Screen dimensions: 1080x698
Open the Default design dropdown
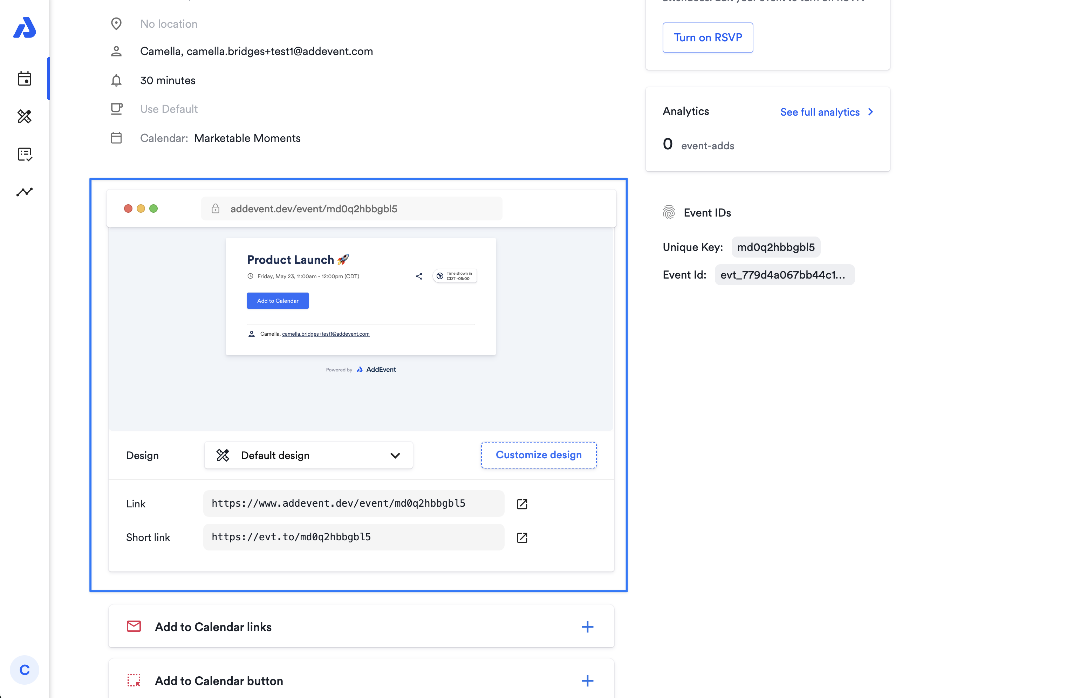point(308,455)
